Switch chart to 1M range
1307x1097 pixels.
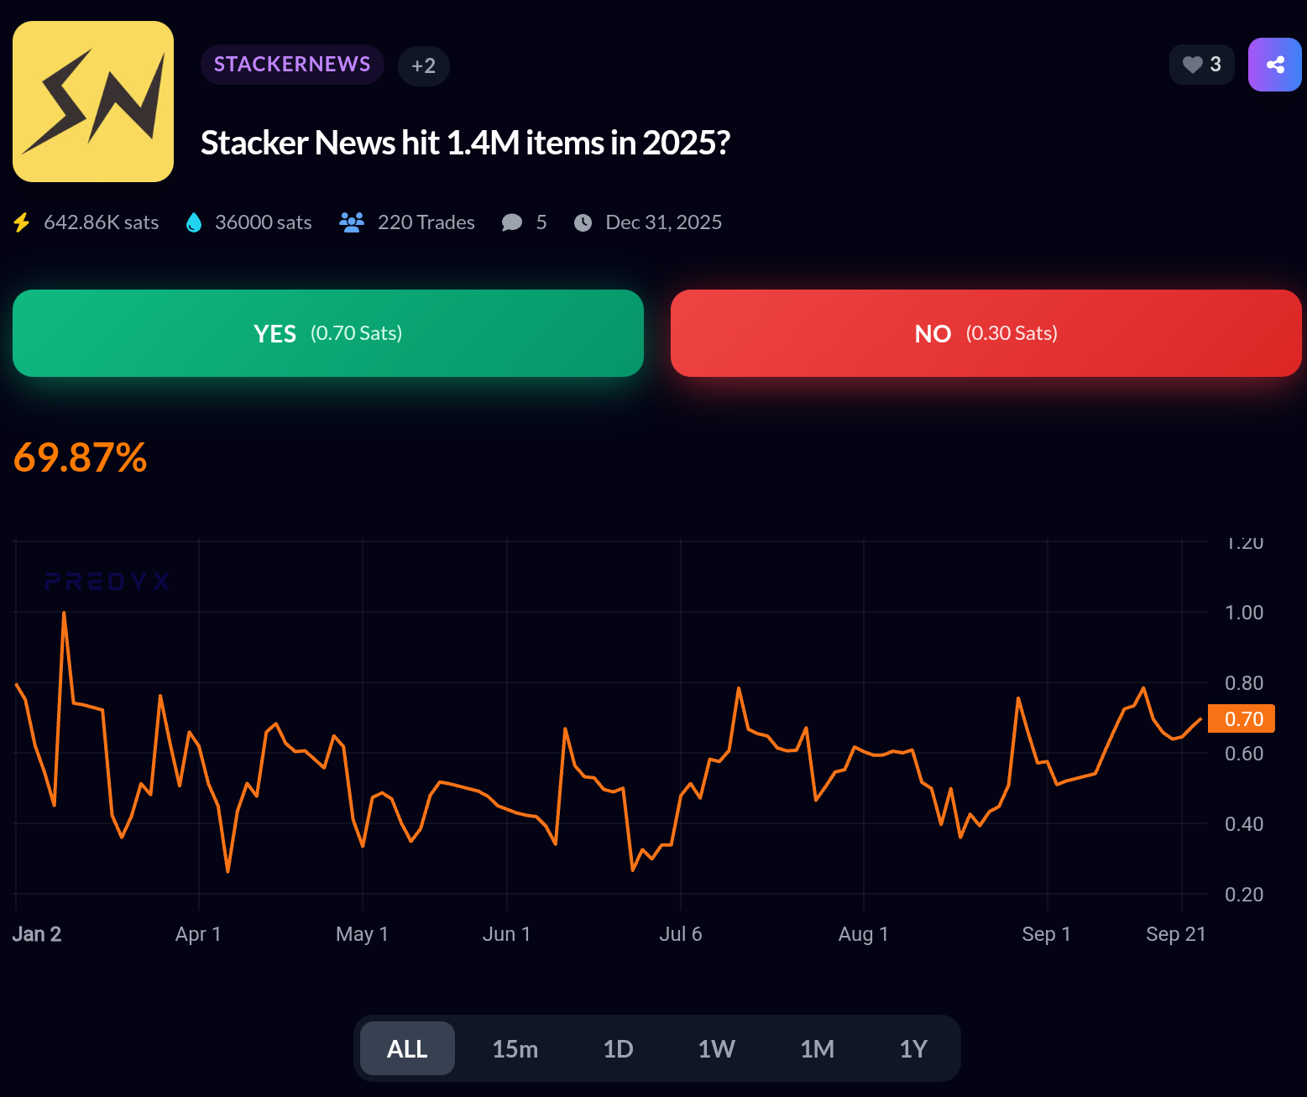coord(818,1048)
